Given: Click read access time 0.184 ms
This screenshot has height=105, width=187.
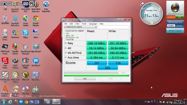Looking at the screenshot, I should 96,58.
